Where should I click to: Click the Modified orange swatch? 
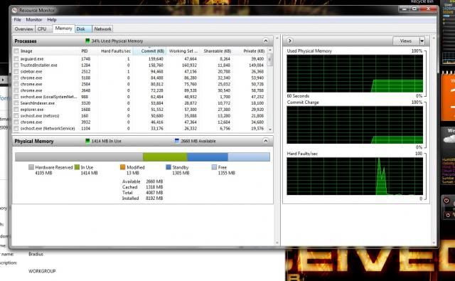pos(122,167)
